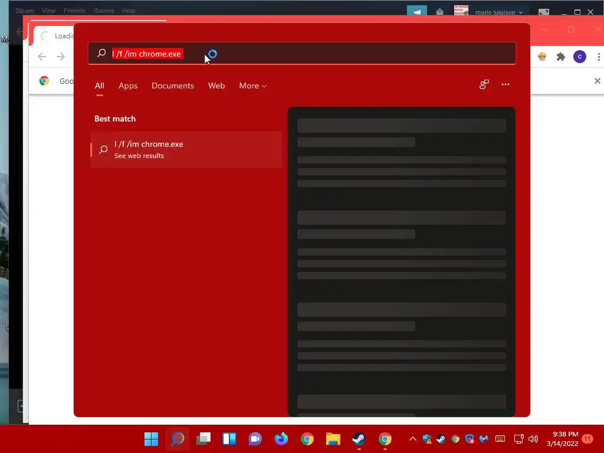This screenshot has width=604, height=453.
Task: Open the Steam menu in Steam window
Action: [x=25, y=11]
